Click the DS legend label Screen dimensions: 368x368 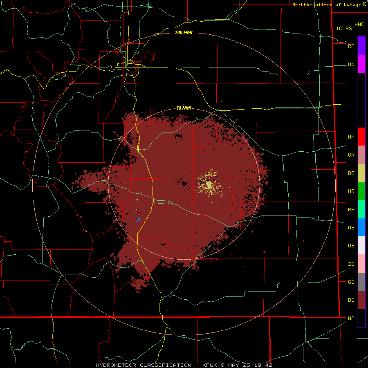click(351, 245)
